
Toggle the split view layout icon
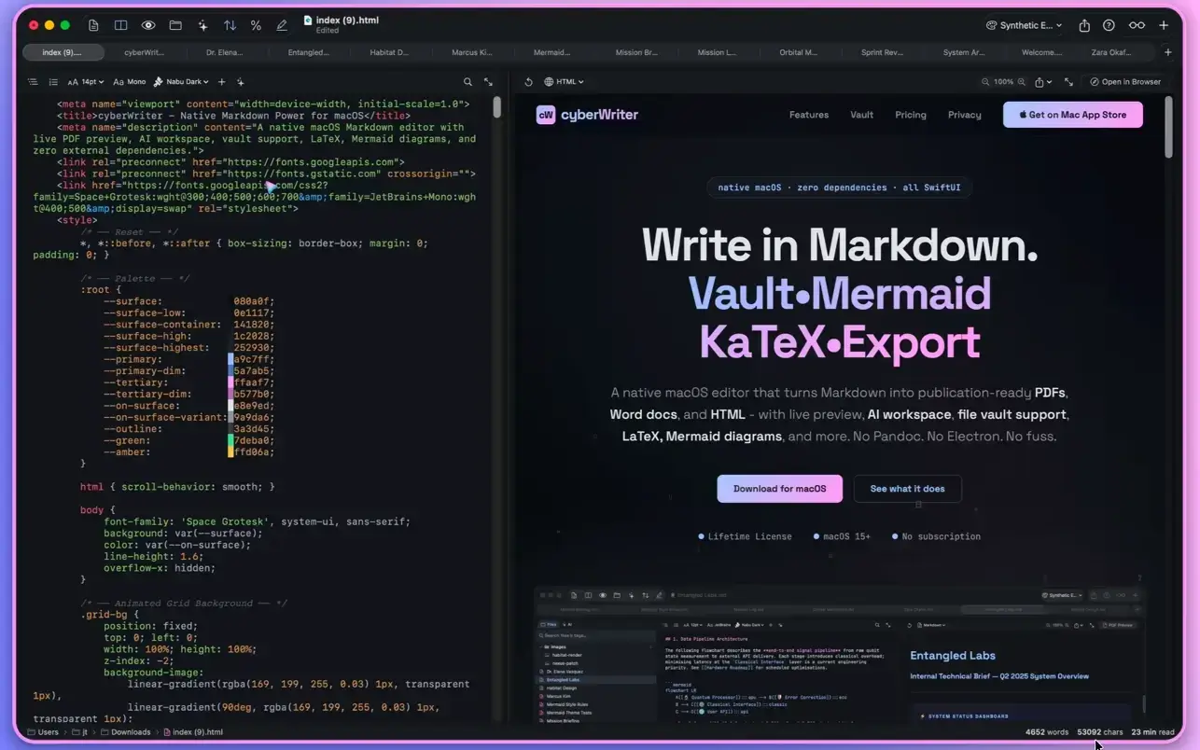click(x=120, y=25)
